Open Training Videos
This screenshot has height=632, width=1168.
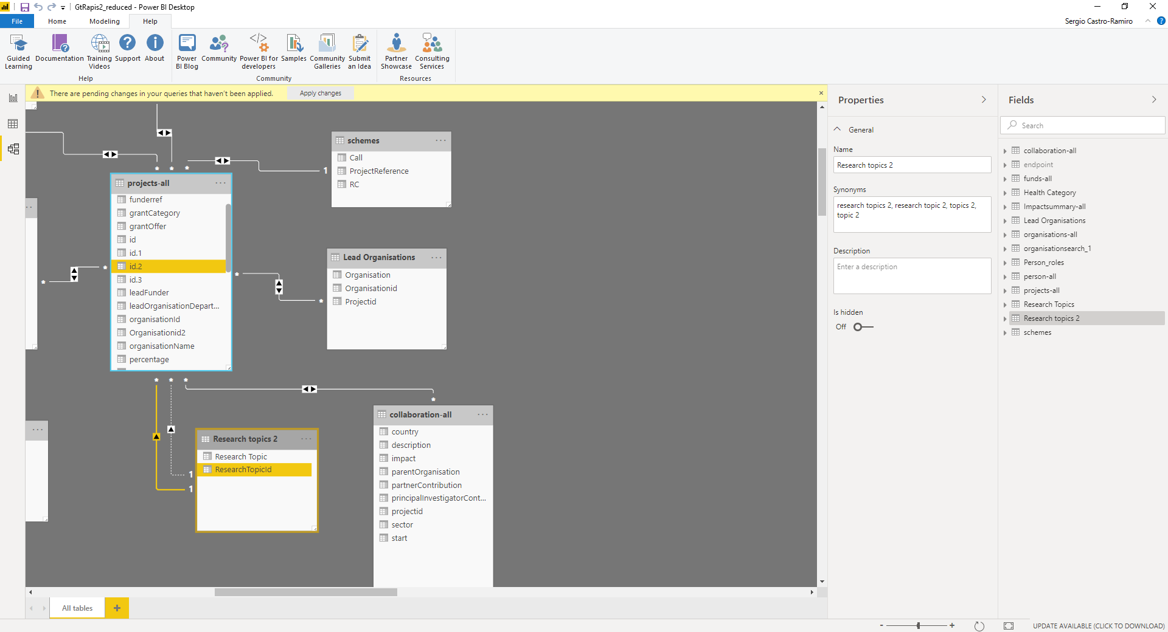pyautogui.click(x=99, y=52)
